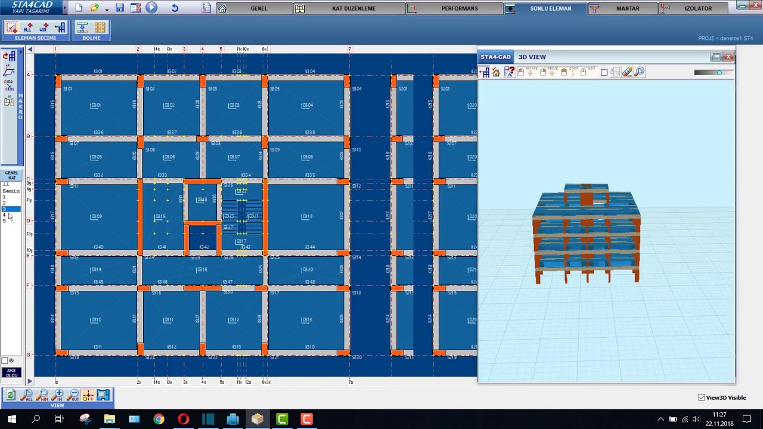Adjust the grayscale slider in 3D VIEW

coord(714,73)
